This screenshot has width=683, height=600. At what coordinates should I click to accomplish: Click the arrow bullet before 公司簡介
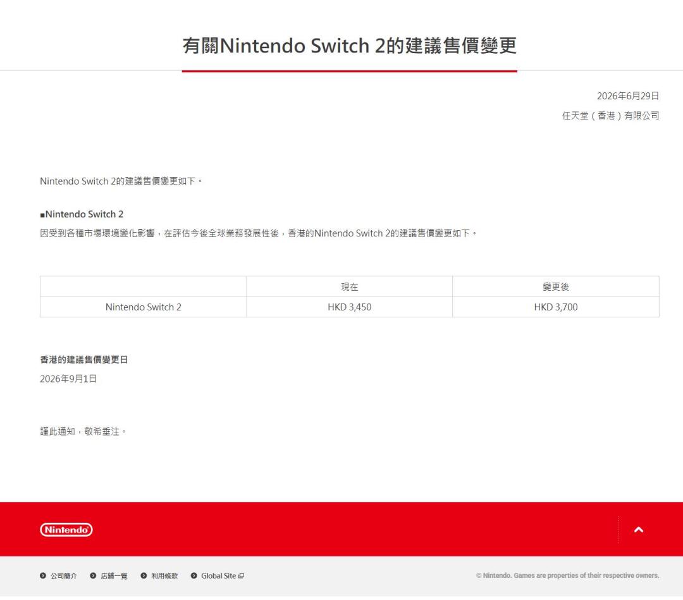43,575
